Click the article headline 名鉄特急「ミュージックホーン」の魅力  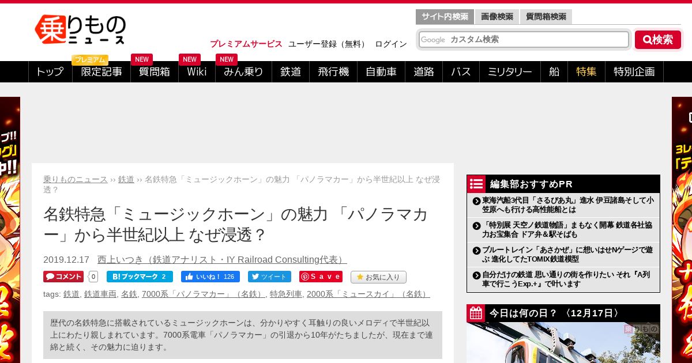236,224
